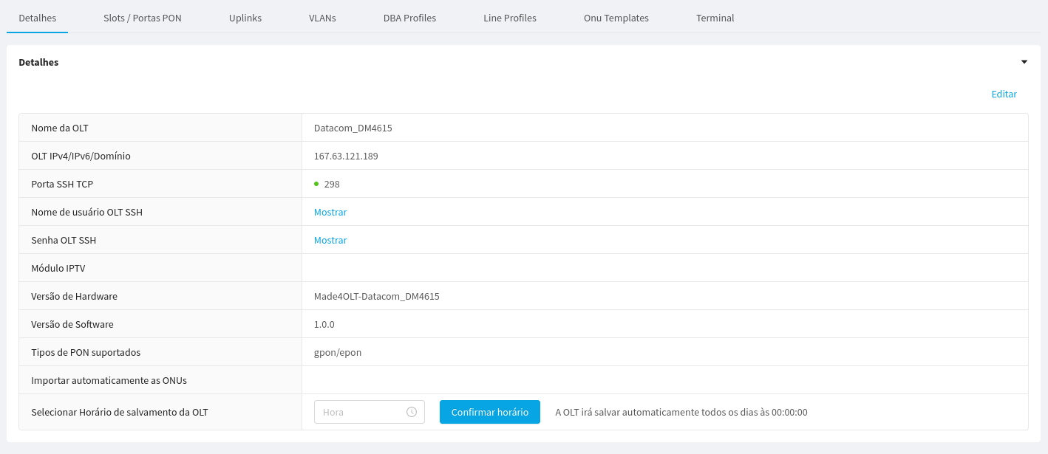Select the VLANs tab
Image resolution: width=1048 pixels, height=454 pixels.
tap(322, 18)
